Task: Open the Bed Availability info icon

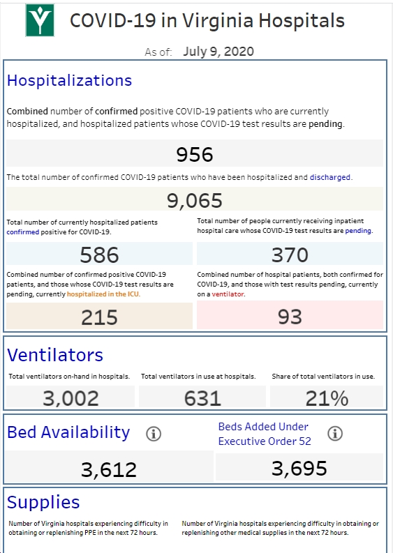Action: coord(154,434)
